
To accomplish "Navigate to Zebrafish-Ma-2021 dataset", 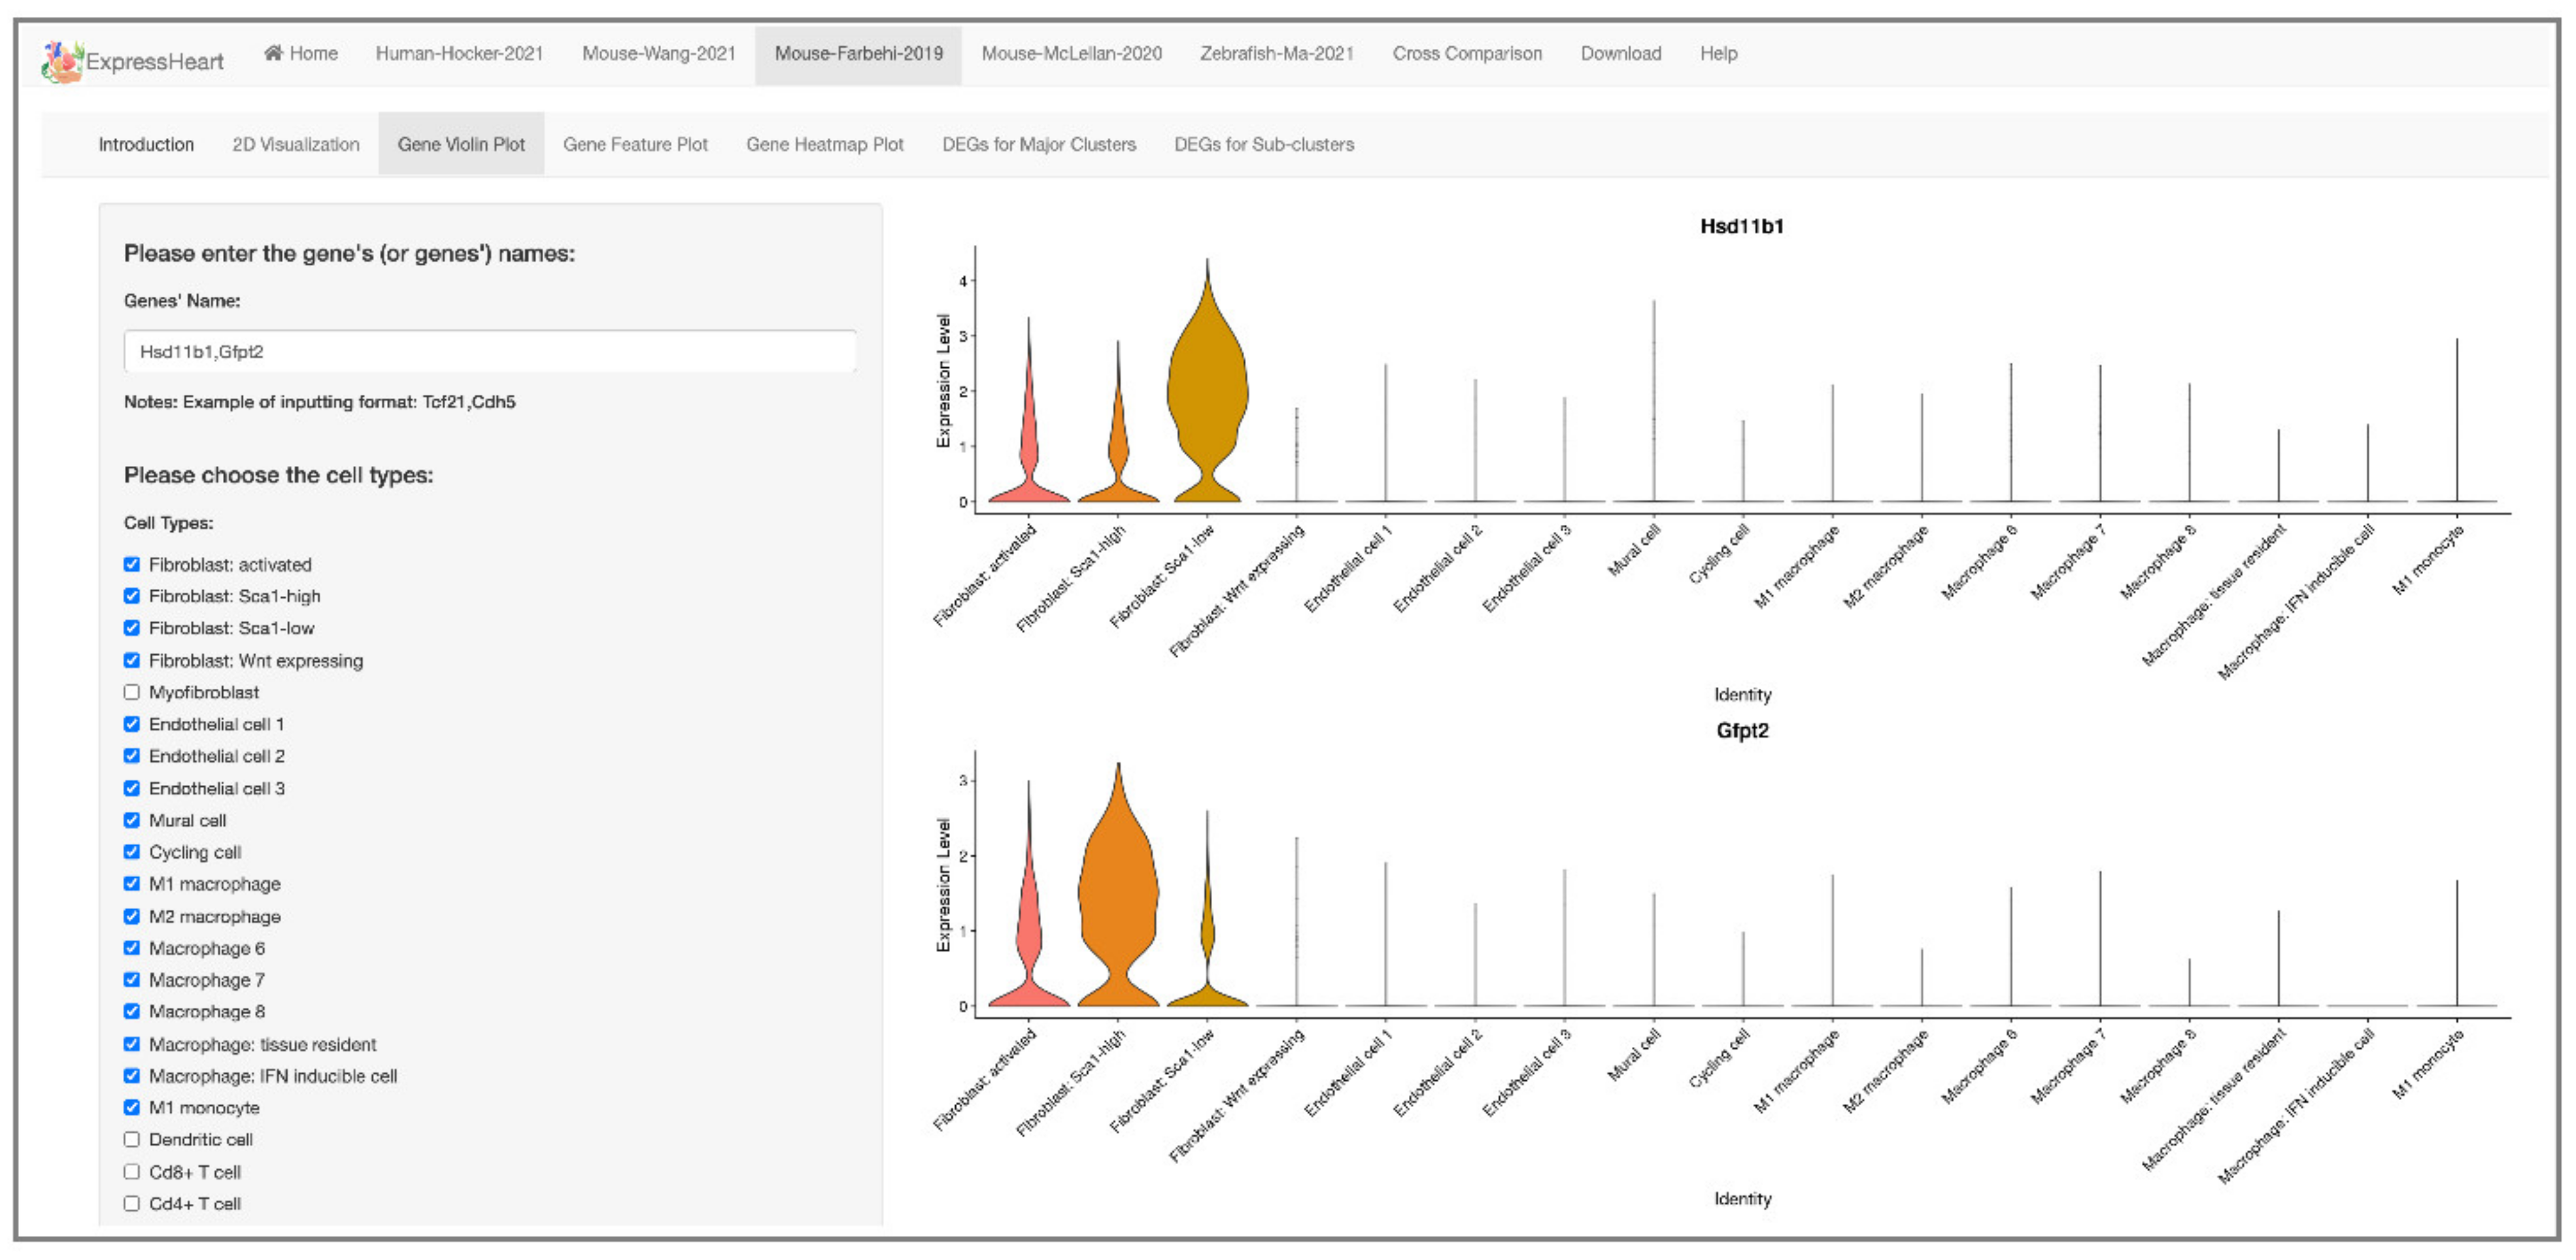I will [1276, 53].
